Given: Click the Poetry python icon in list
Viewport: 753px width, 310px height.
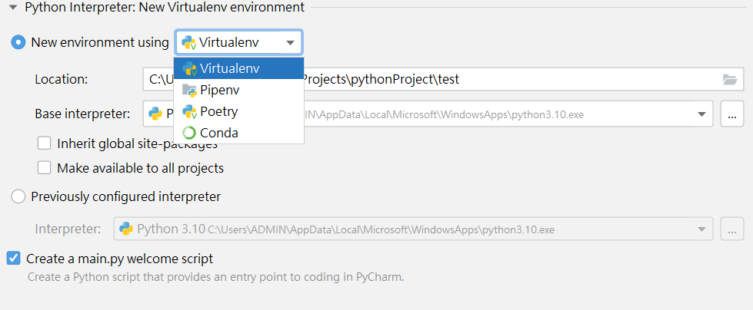Looking at the screenshot, I should (189, 111).
